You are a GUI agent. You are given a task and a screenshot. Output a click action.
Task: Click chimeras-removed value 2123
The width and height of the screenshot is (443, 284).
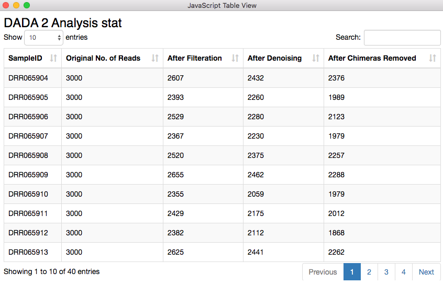pos(336,117)
